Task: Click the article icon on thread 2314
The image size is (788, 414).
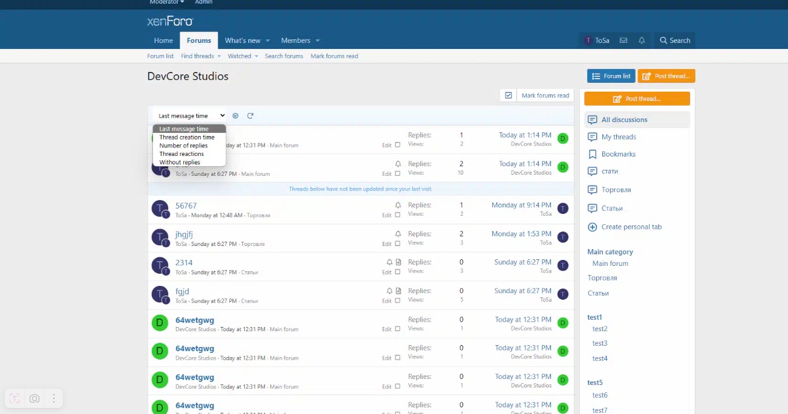Action: coord(399,262)
